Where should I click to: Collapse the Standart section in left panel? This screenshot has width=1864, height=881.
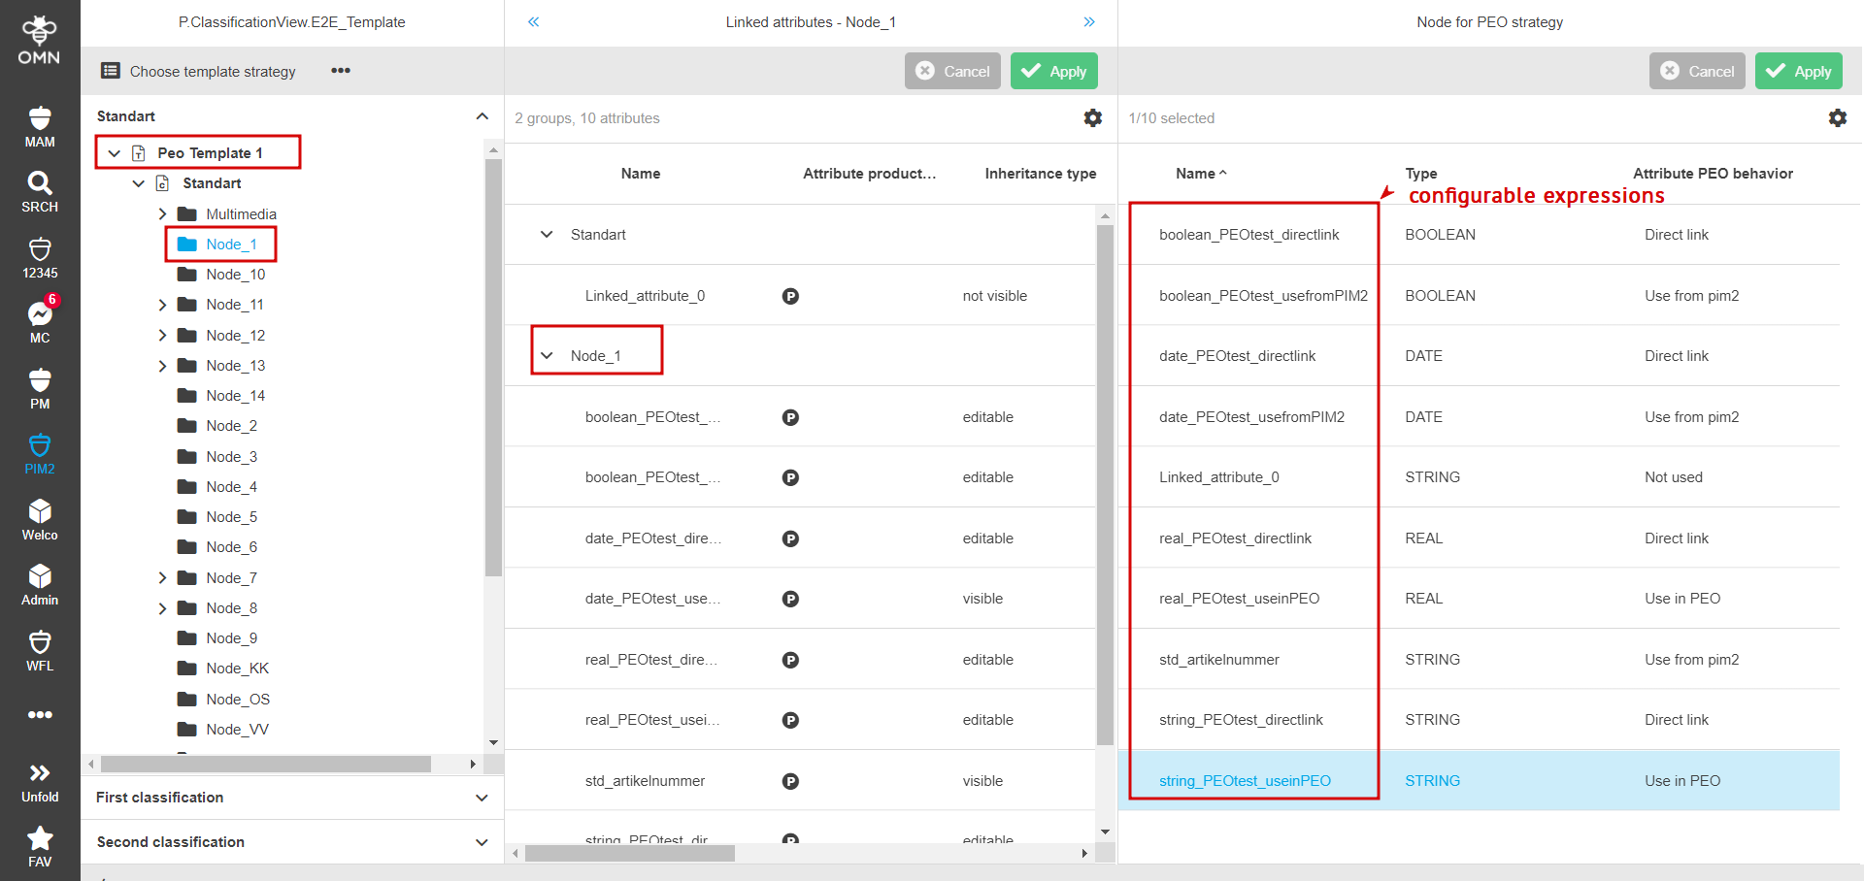[x=483, y=115]
